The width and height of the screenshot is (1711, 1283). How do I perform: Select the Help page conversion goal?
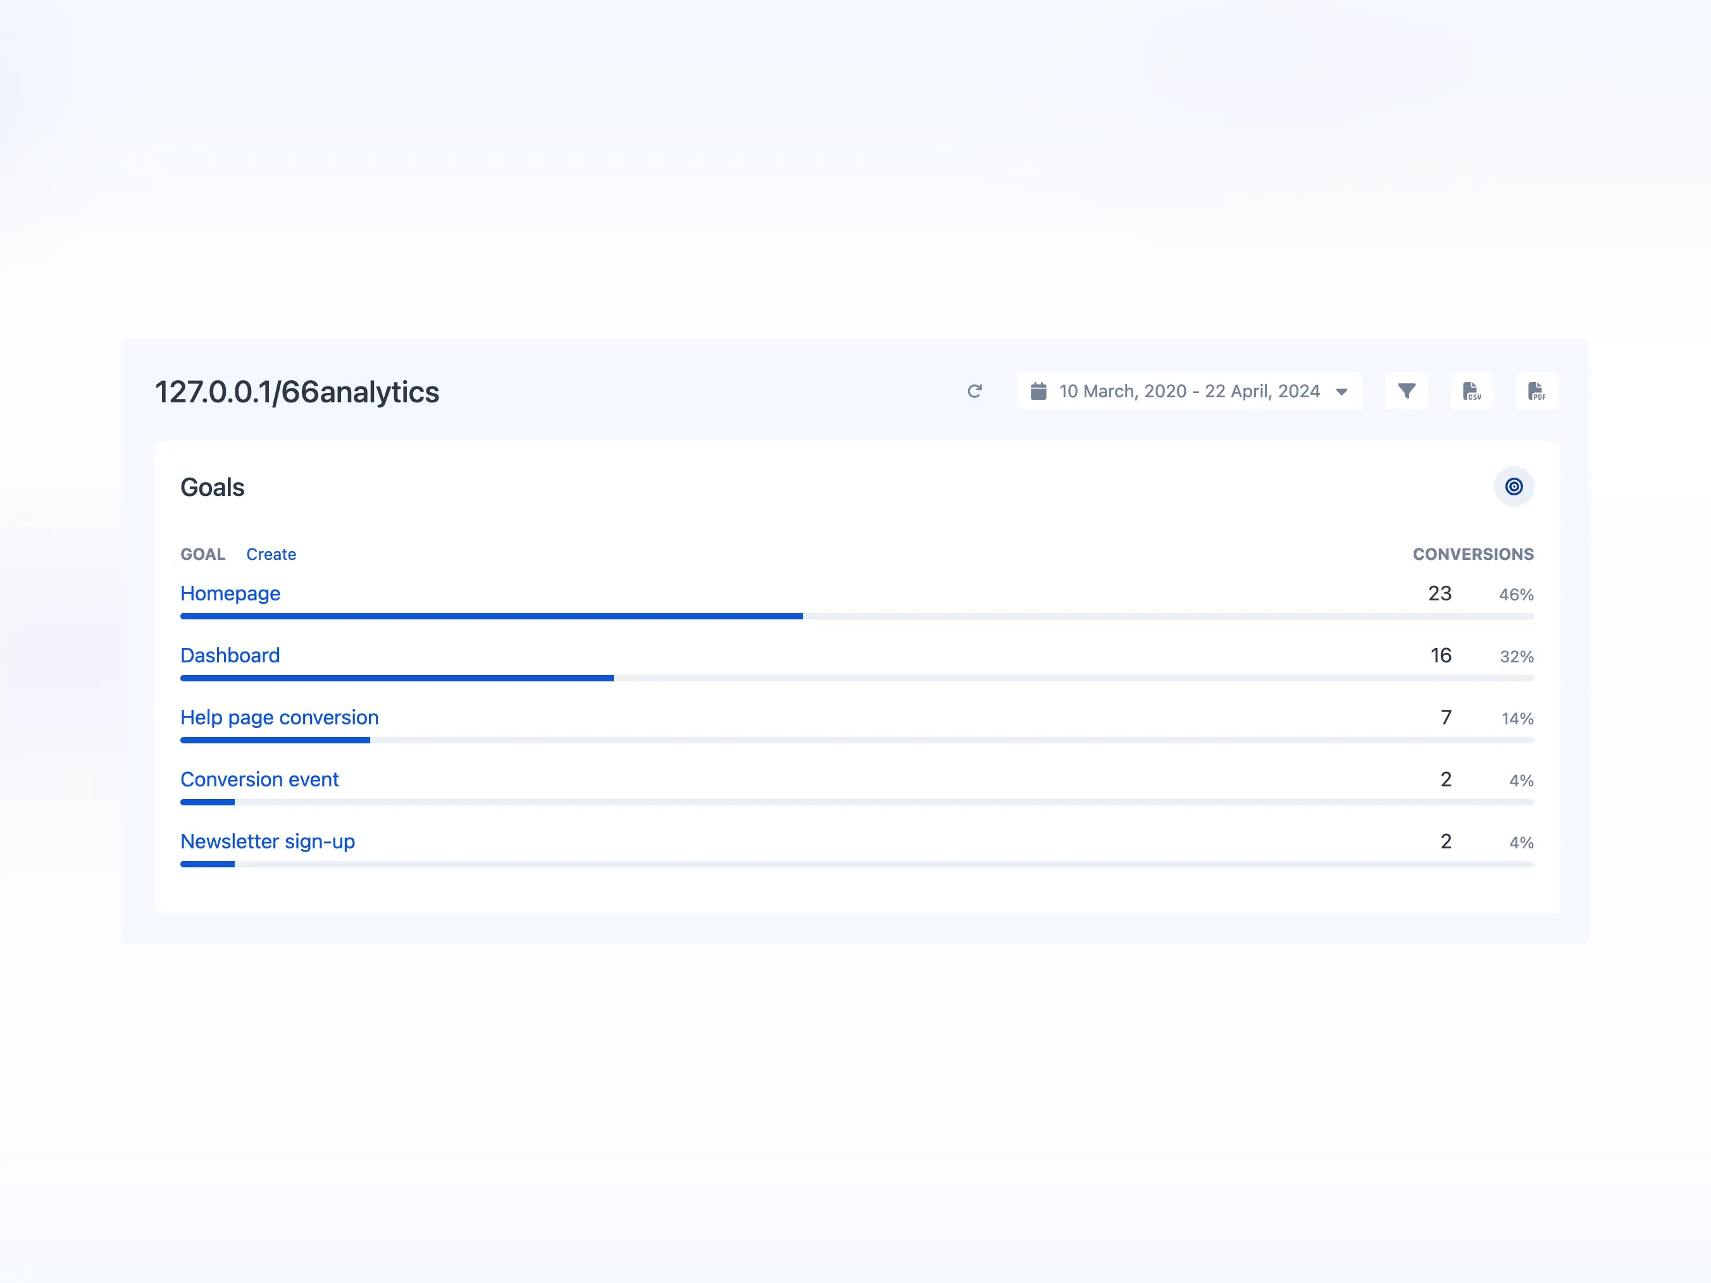tap(279, 717)
